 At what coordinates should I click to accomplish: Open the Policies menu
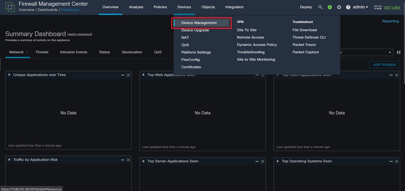pos(160,7)
